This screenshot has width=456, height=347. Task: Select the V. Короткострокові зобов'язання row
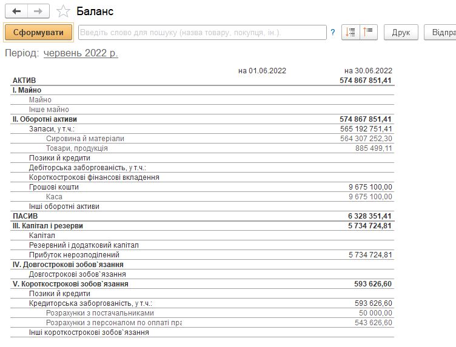pyautogui.click(x=203, y=284)
